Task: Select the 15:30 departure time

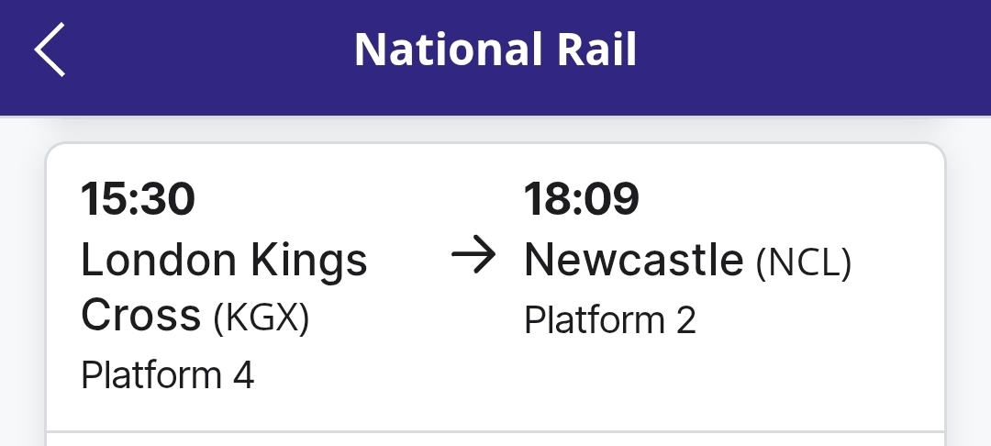Action: 139,199
